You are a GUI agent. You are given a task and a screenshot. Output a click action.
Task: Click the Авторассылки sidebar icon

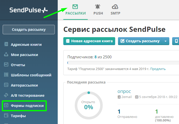6,85
